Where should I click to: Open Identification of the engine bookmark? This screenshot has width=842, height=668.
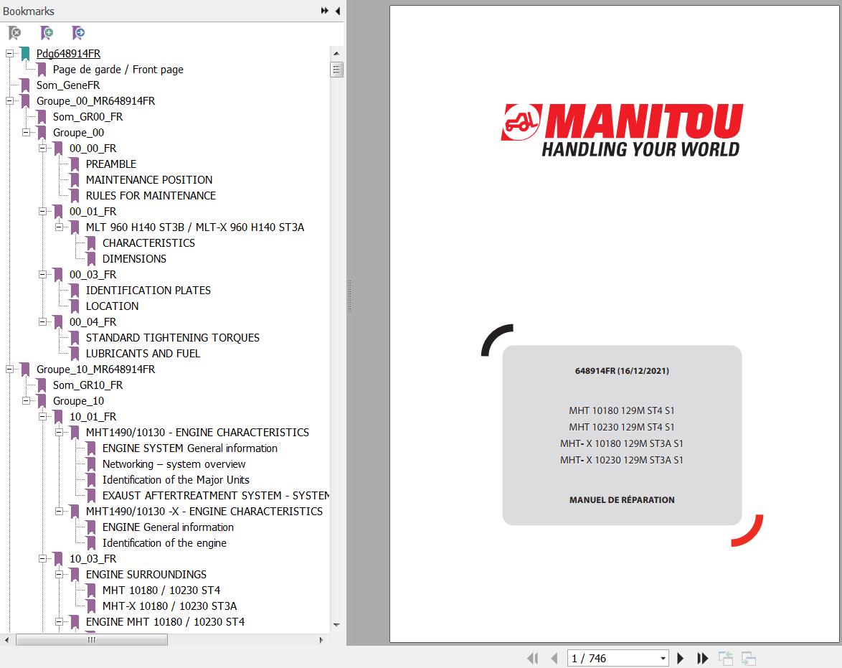pos(164,543)
